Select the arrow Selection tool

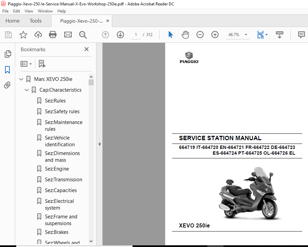(170, 35)
